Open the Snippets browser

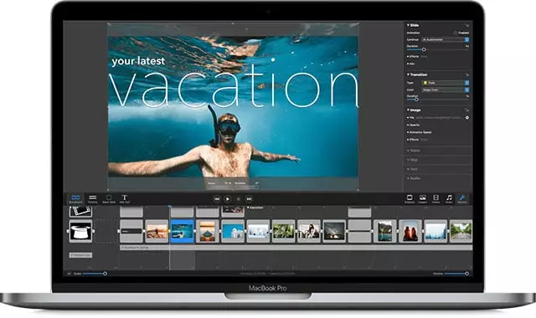click(410, 199)
